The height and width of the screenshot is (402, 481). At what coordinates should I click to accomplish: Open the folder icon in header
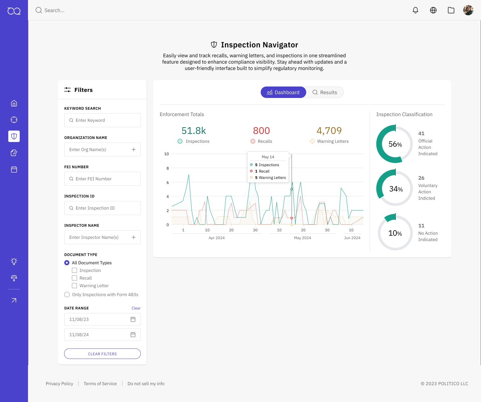point(451,10)
